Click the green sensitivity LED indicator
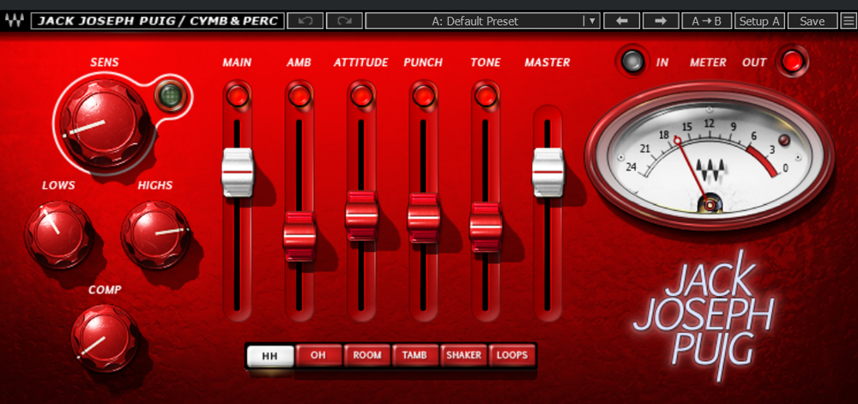Viewport: 858px width, 404px height. [170, 96]
